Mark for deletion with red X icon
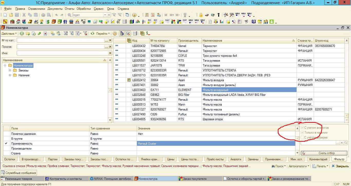This screenshot has width=351, height=186. 45,33
